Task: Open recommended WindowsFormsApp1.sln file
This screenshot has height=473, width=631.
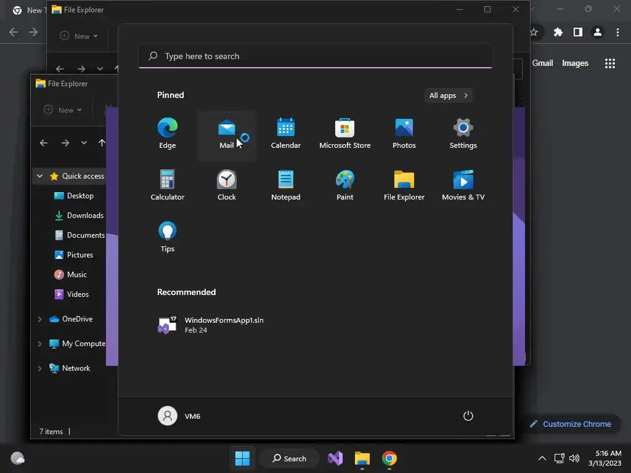Action: [211, 325]
